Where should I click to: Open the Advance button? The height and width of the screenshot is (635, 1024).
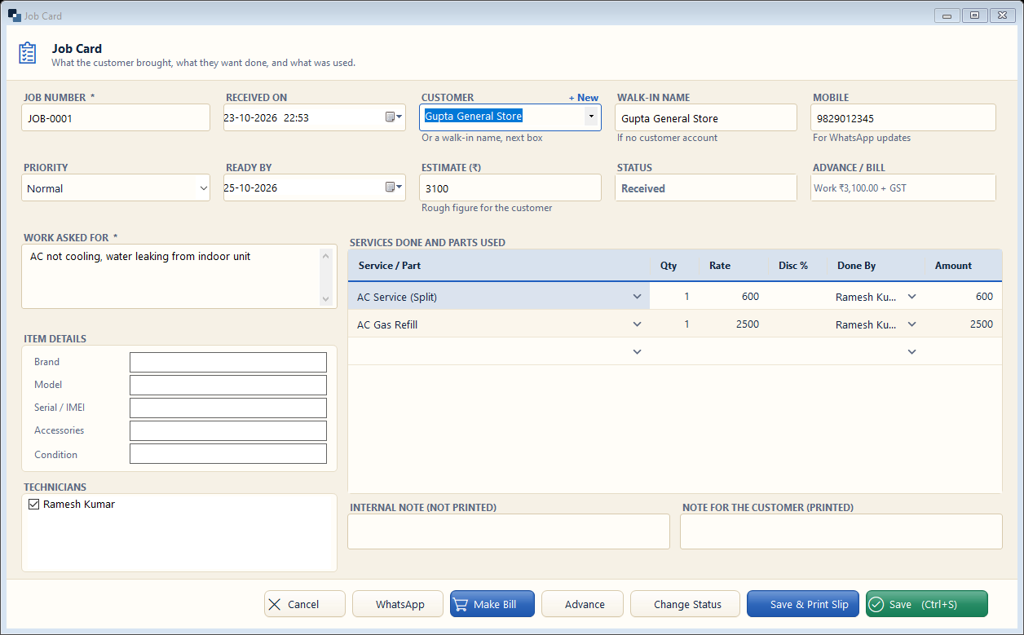coord(583,604)
